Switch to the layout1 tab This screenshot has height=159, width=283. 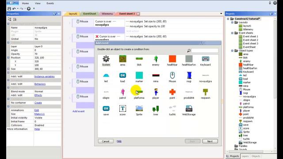(x=73, y=14)
